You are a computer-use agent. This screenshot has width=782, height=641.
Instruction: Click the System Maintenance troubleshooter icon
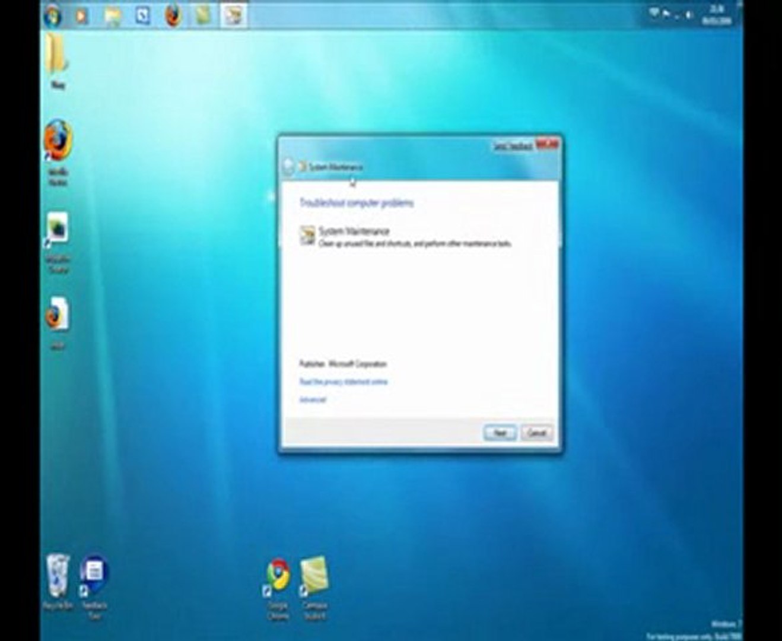[x=307, y=235]
